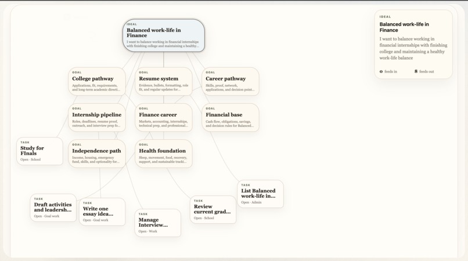Click the 'Open · School' status under Review current grad
468x261 pixels.
tap(204, 218)
